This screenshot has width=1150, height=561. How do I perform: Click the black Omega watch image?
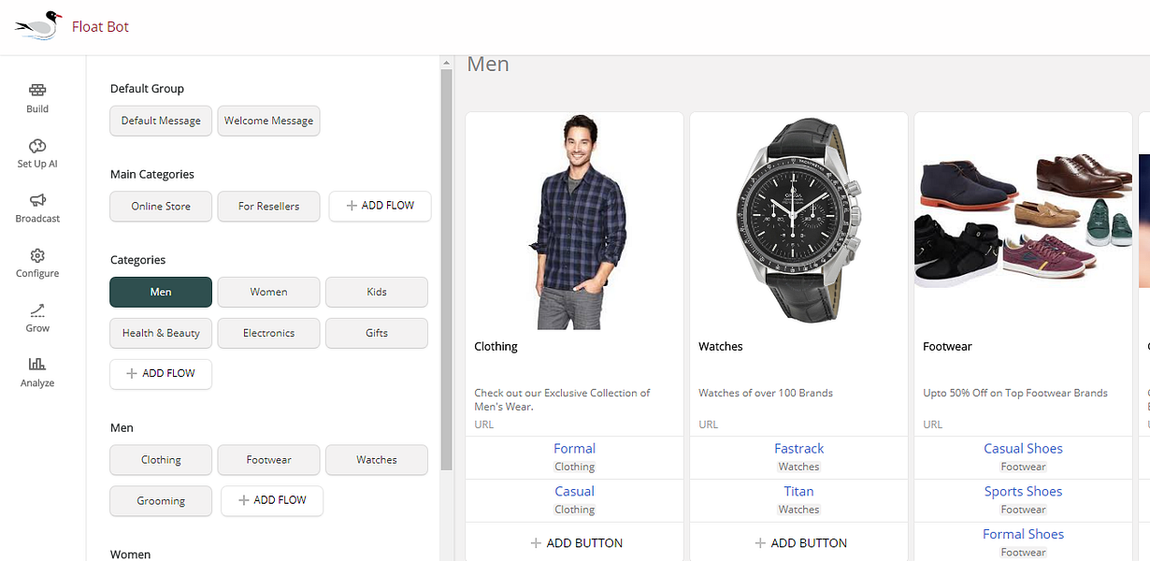click(x=798, y=222)
